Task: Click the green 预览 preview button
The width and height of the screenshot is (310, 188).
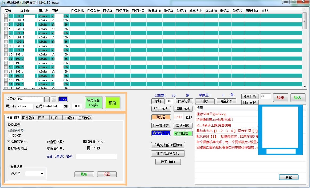Action: tap(112, 103)
